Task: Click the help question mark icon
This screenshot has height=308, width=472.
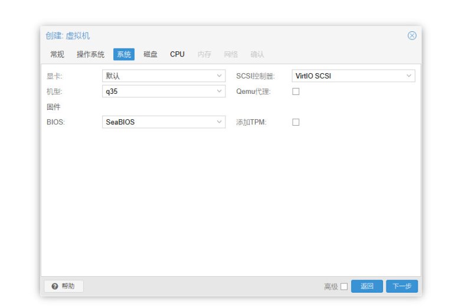Action: [54, 286]
